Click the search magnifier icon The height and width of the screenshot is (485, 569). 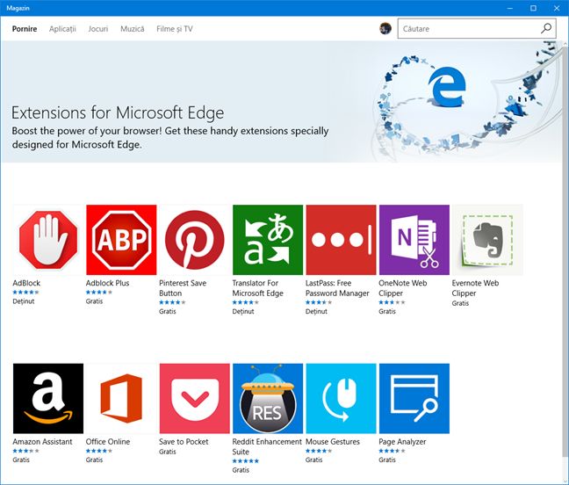tap(546, 29)
